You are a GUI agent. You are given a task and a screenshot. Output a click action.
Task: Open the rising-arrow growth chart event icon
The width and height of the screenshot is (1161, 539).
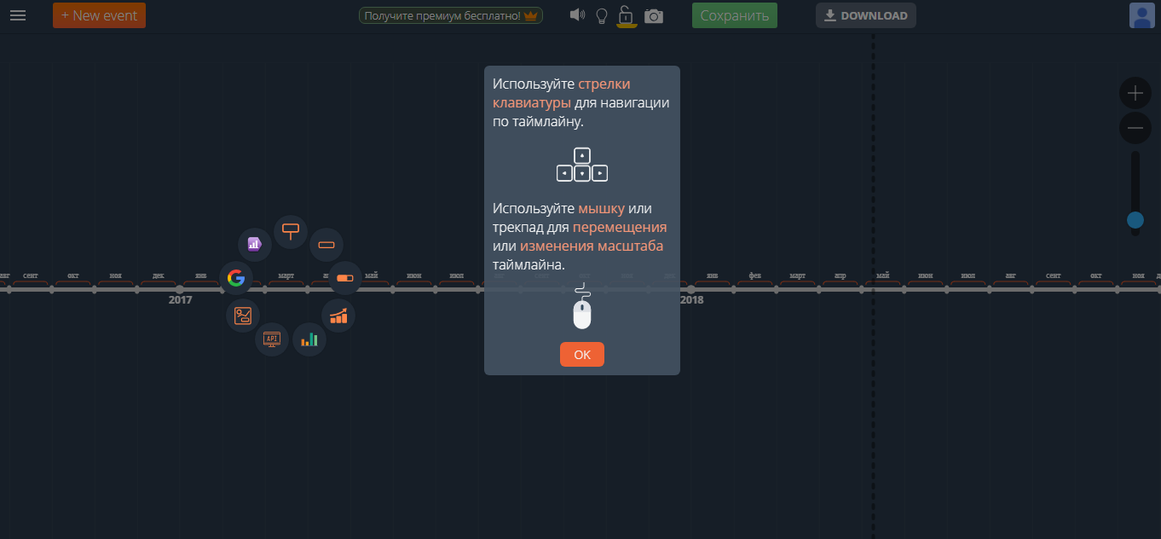pos(338,315)
